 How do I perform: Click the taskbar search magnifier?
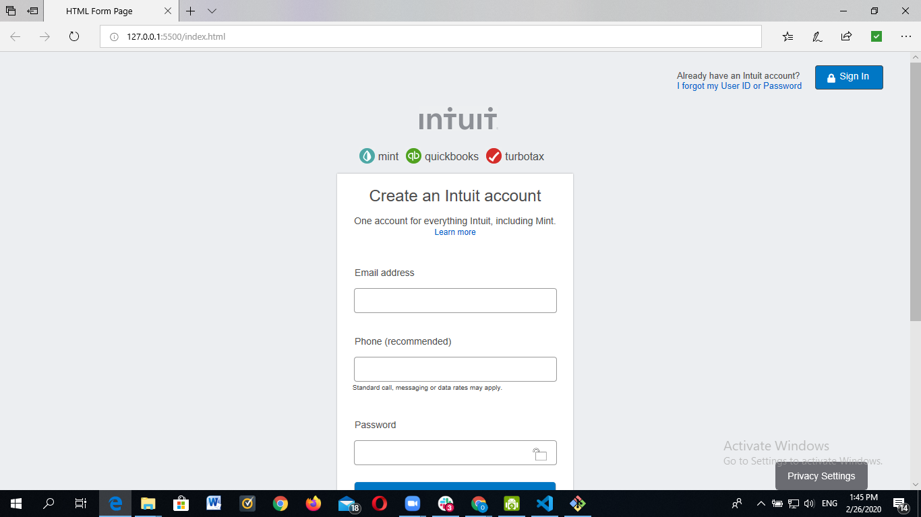[x=49, y=504]
